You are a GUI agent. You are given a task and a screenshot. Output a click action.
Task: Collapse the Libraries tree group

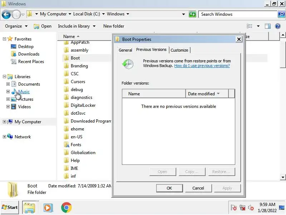tap(4, 76)
